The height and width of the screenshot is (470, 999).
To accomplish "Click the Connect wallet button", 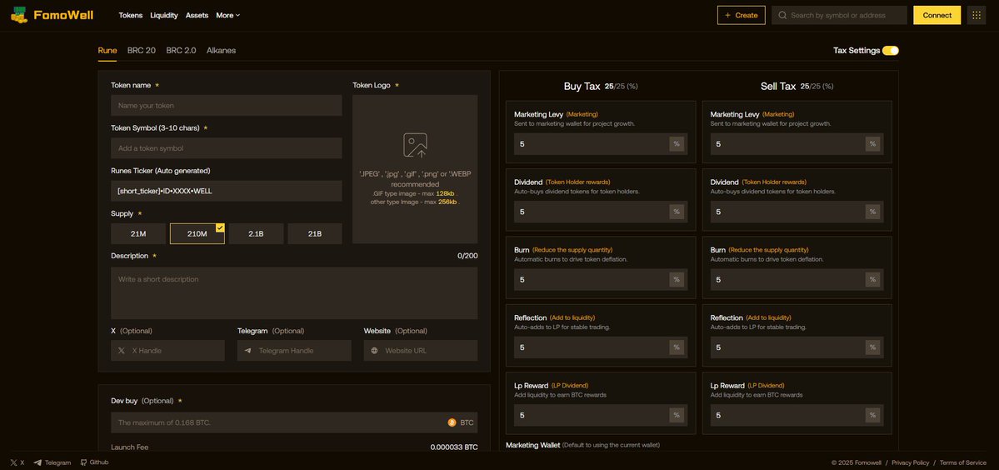I will click(937, 15).
